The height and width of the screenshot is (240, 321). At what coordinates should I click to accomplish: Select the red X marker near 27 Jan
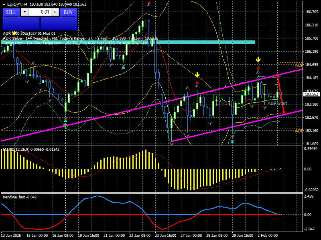click(x=197, y=83)
